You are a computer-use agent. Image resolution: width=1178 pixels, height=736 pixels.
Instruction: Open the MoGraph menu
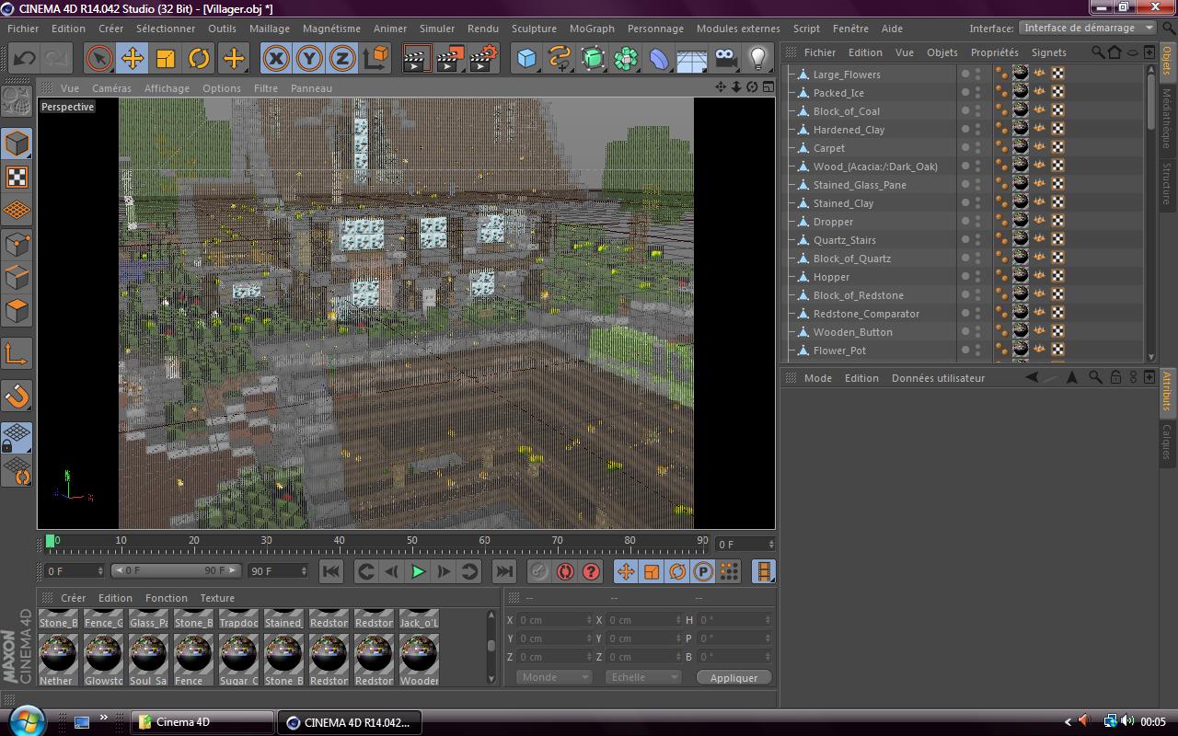592,29
